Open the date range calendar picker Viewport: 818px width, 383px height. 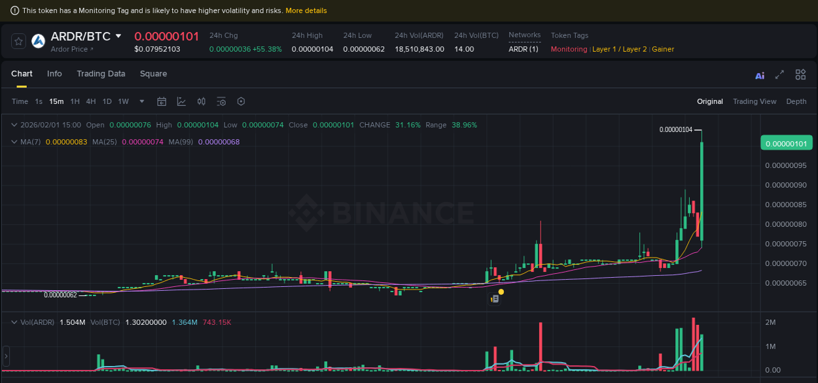tap(162, 101)
